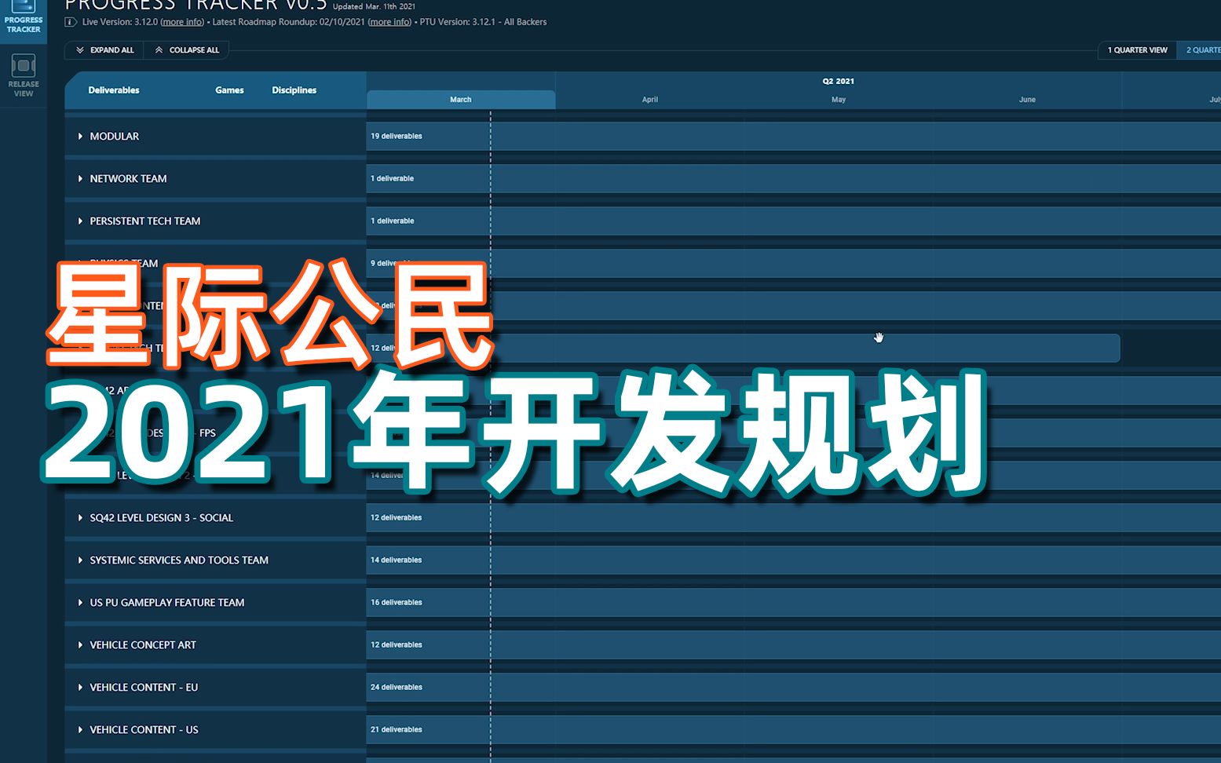The image size is (1221, 763).
Task: Select the April month header
Action: point(650,100)
